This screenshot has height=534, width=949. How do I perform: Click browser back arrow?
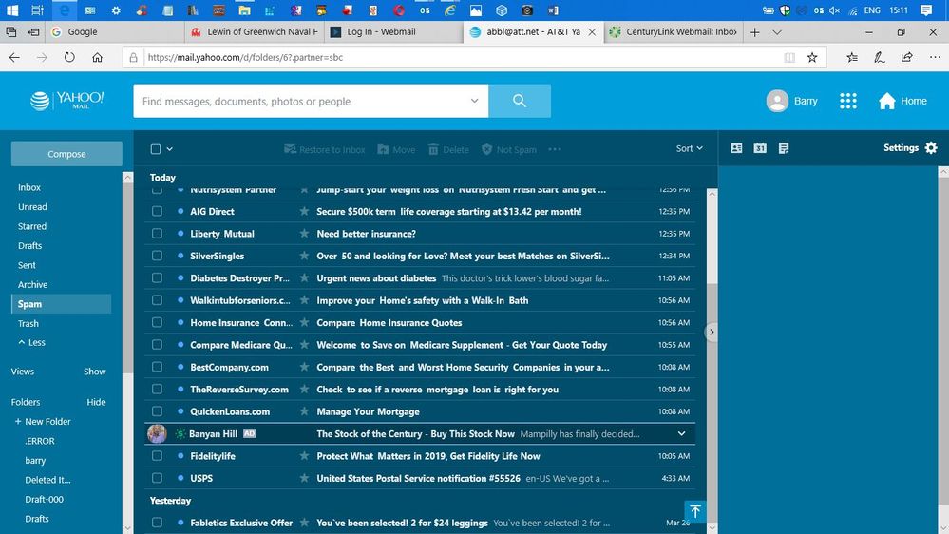(14, 58)
